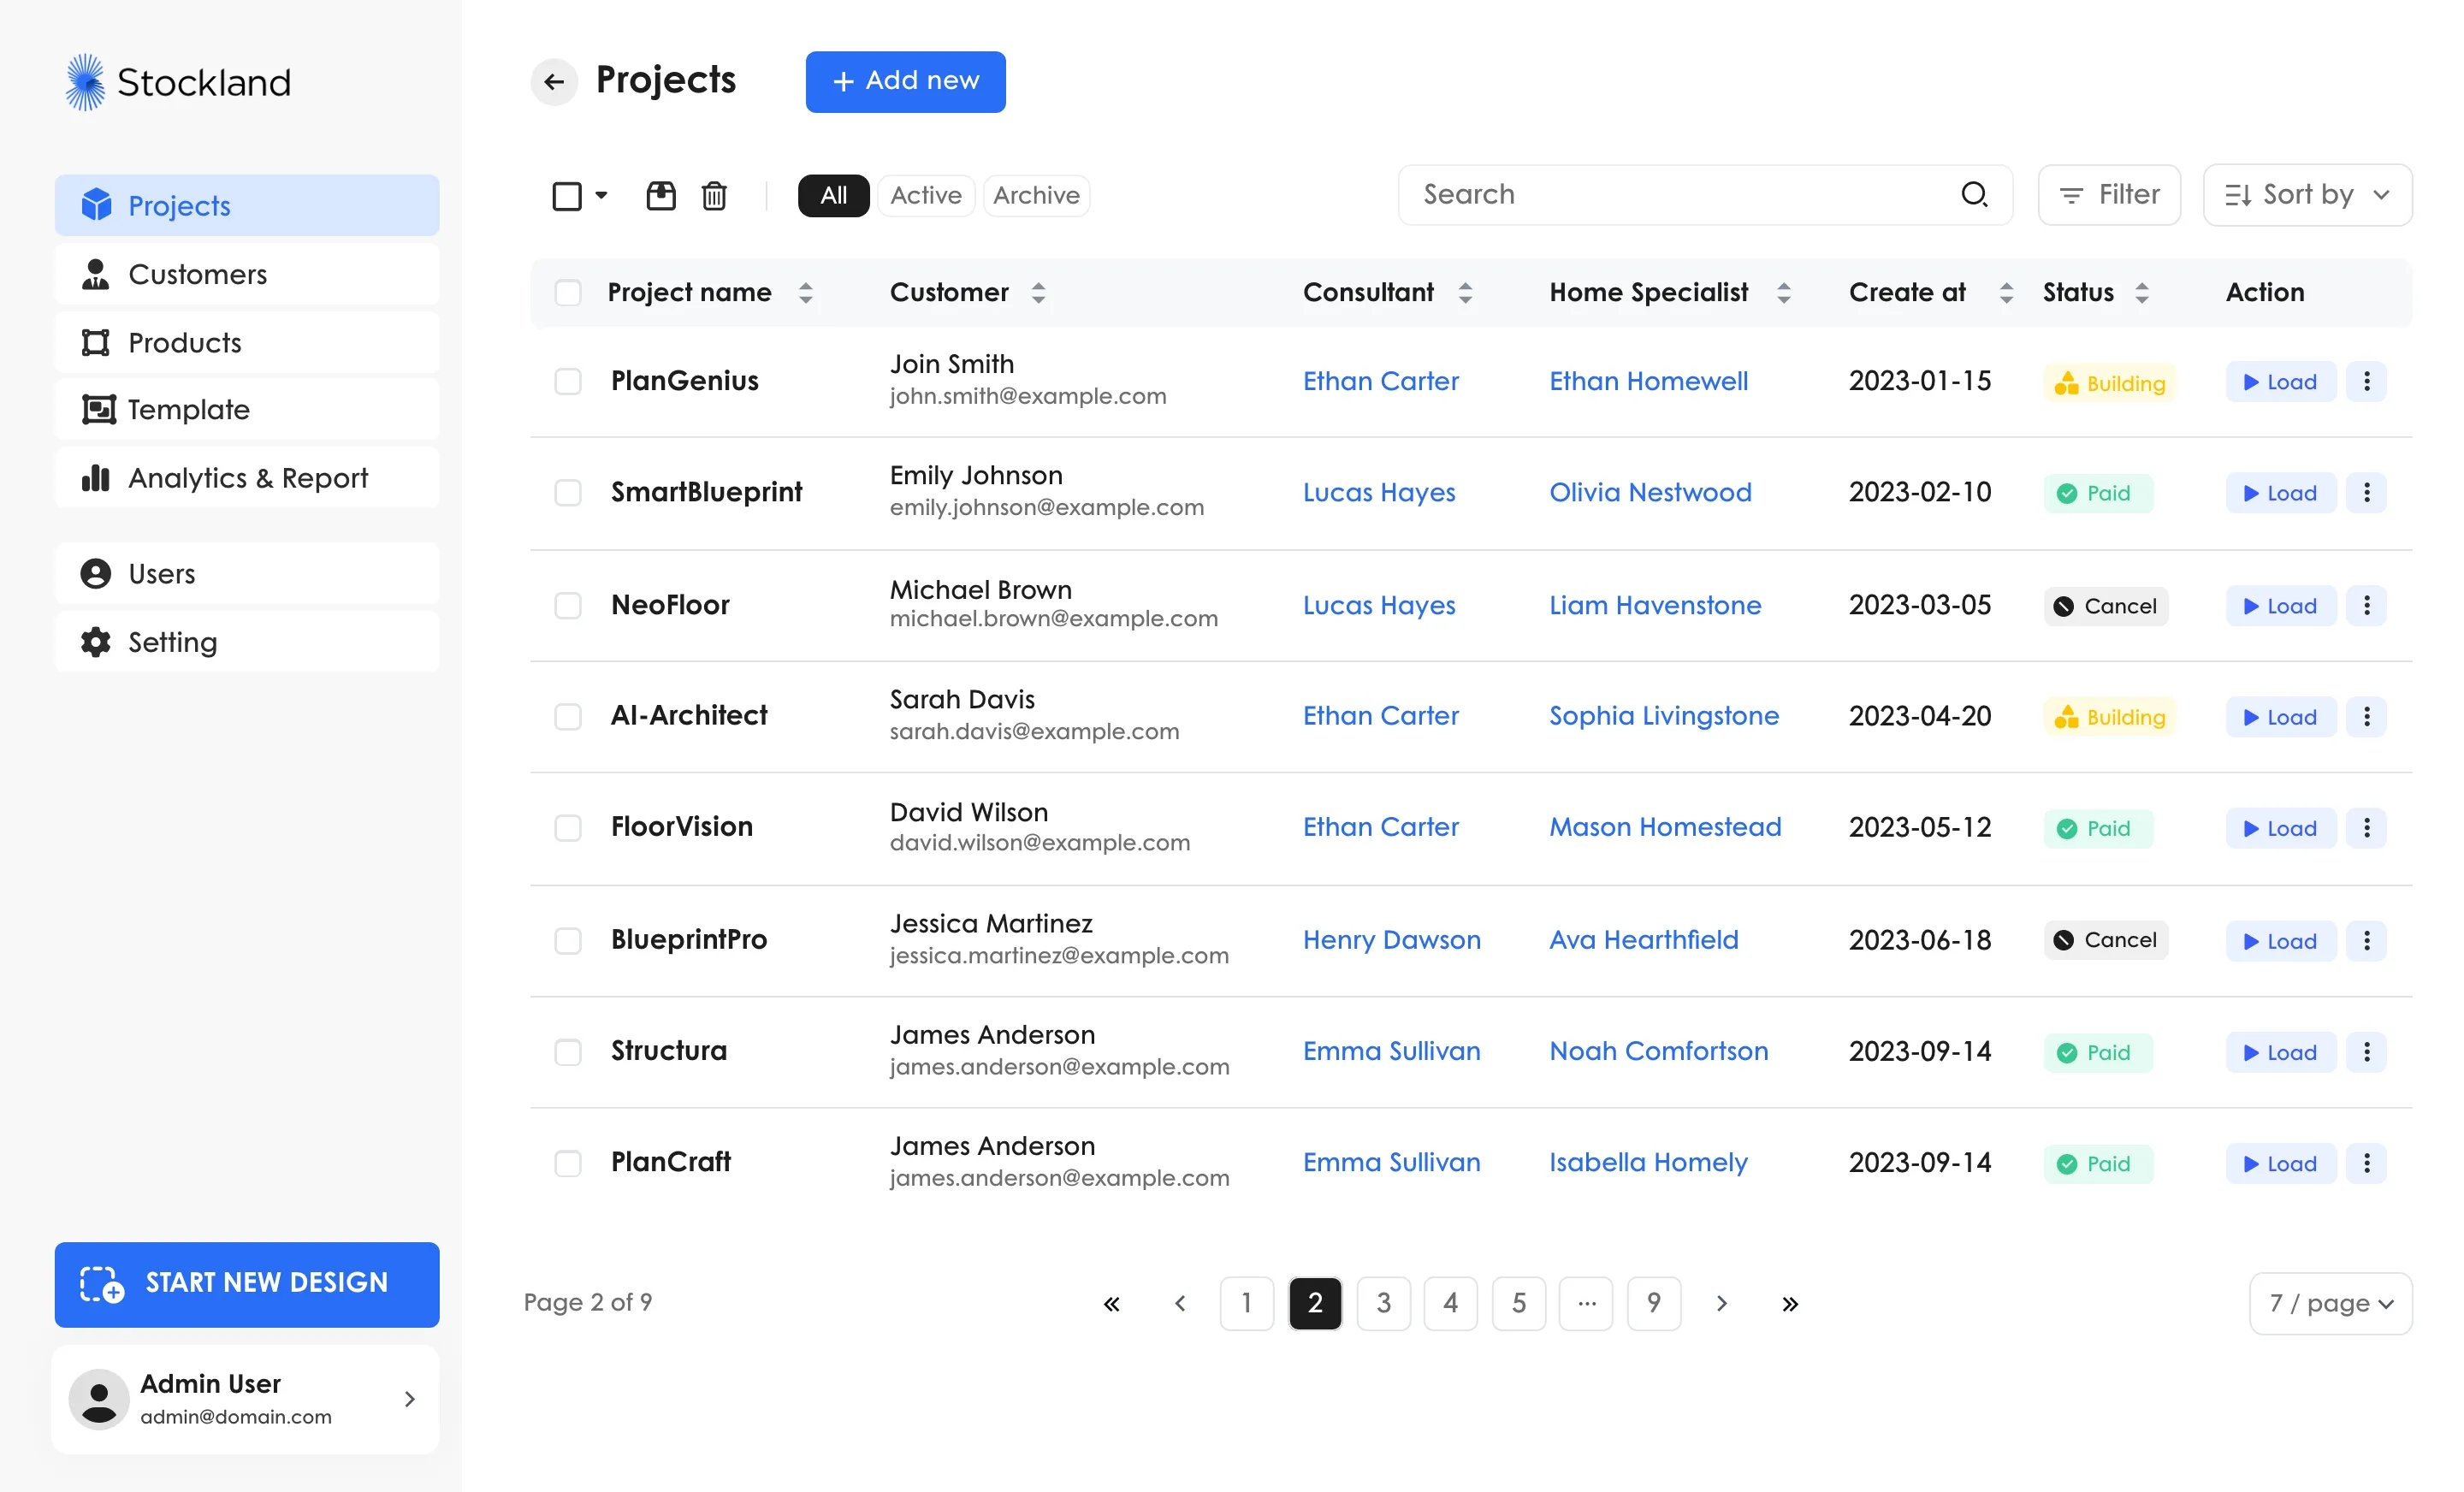2464x1492 pixels.
Task: Select the Structura row checkbox
Action: click(568, 1051)
